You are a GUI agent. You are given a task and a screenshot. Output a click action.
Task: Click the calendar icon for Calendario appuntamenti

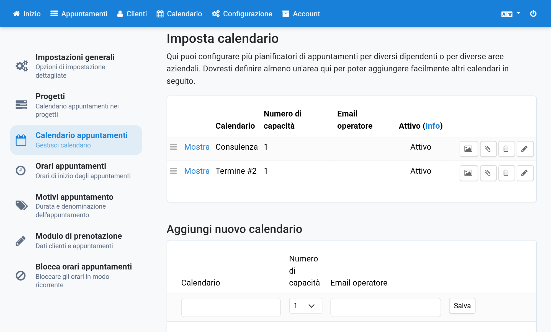(21, 140)
